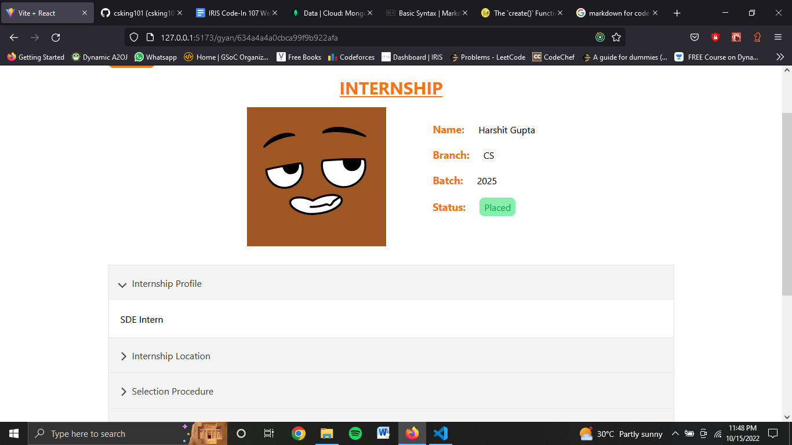Click the SDE Intern text
Screen dimensions: 792x445
point(141,320)
